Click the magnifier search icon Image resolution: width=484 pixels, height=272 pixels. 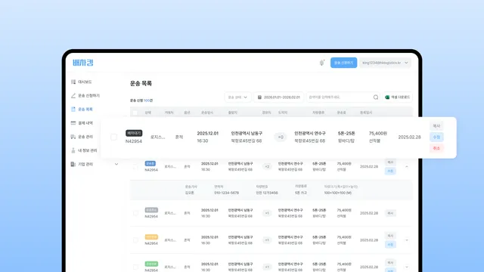click(x=376, y=97)
